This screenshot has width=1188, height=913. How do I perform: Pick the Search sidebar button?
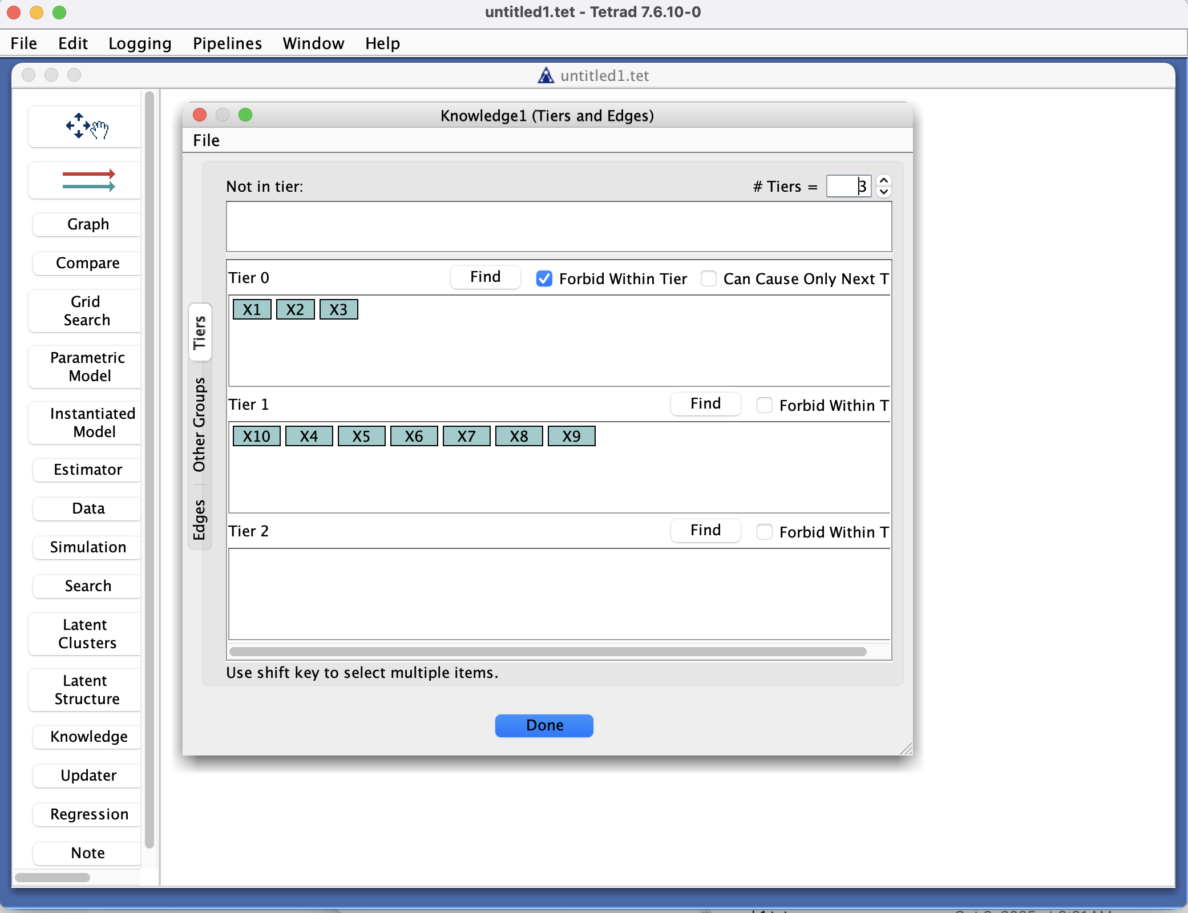click(x=87, y=586)
